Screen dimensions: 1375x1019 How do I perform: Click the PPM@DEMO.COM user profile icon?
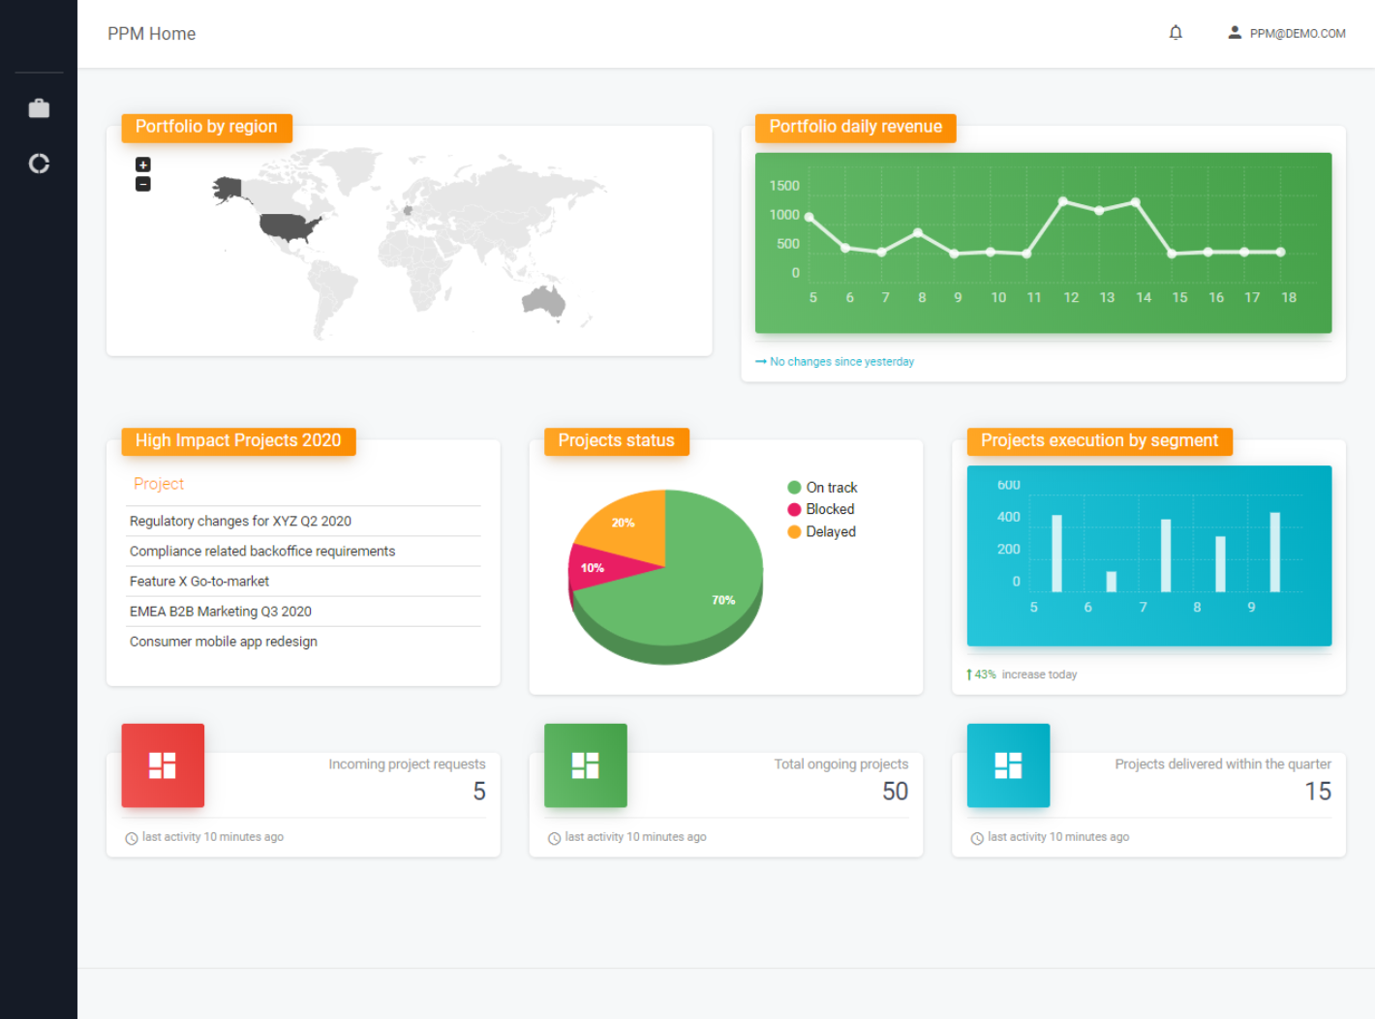1235,31
